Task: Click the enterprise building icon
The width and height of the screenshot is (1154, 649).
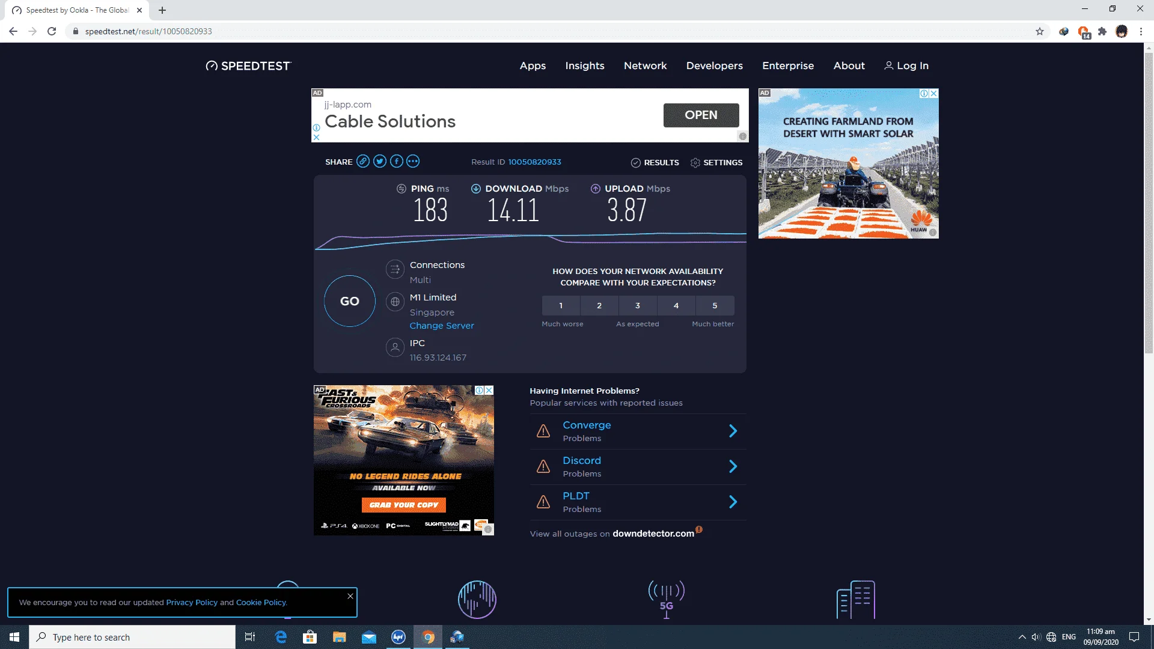Action: [856, 599]
